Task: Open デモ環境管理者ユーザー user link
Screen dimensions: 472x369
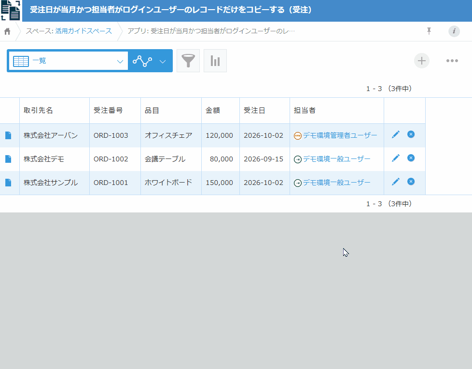Action: 340,135
